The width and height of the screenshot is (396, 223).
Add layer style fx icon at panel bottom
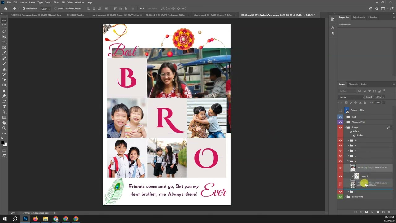click(361, 212)
